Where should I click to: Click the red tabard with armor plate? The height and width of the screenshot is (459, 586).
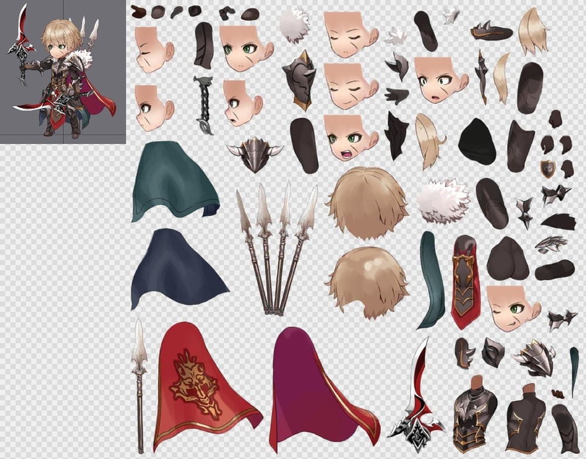pyautogui.click(x=466, y=281)
